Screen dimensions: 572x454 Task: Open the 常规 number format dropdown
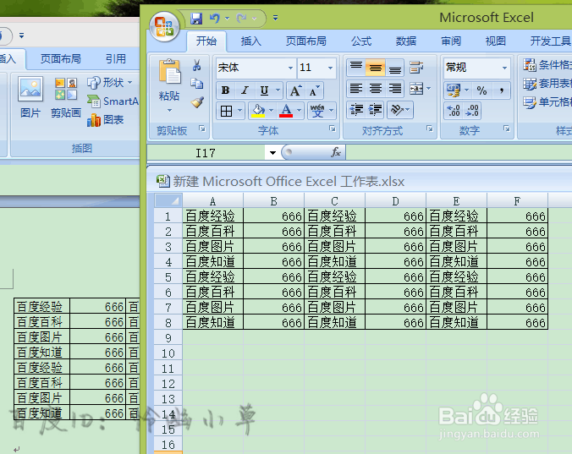[x=504, y=68]
